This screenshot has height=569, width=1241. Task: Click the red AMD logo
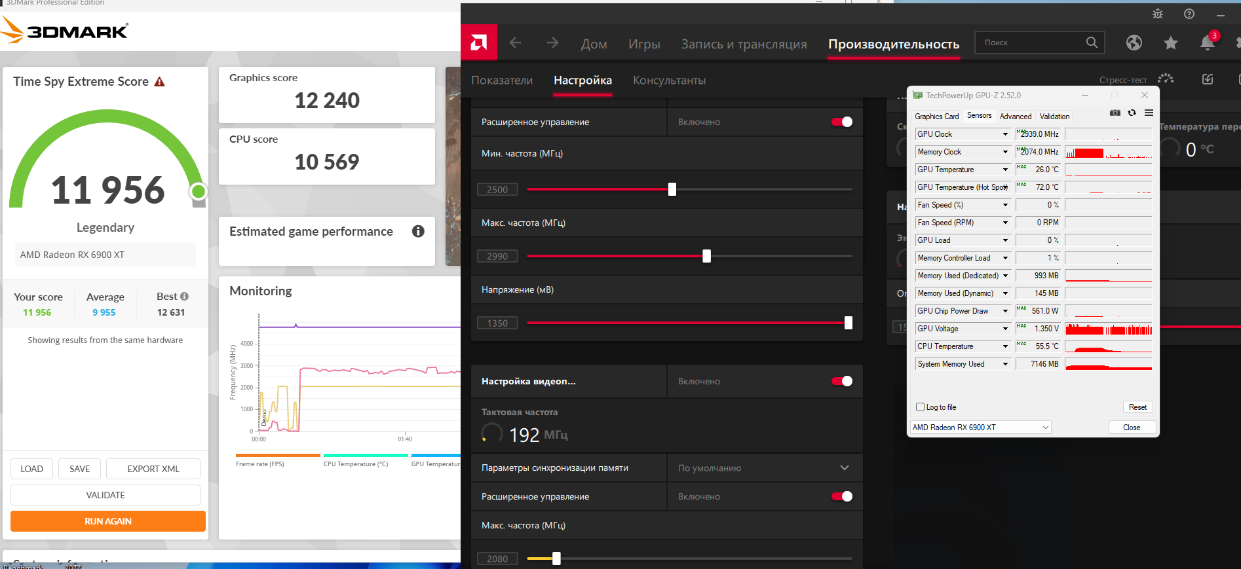[479, 43]
